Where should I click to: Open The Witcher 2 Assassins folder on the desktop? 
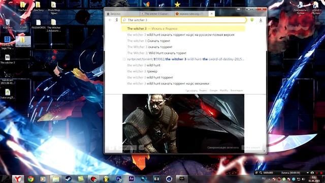(54, 25)
